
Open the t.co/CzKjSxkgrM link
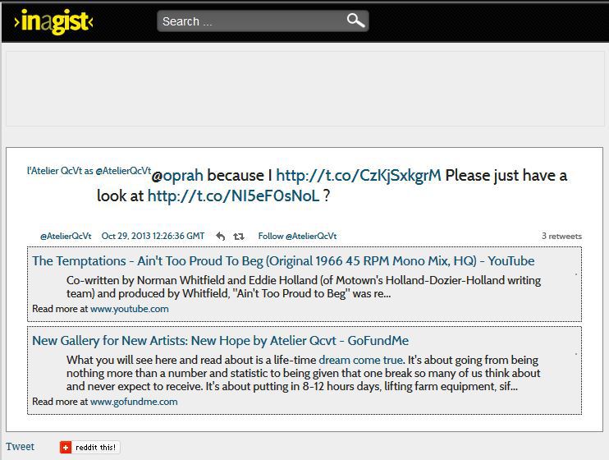(358, 175)
